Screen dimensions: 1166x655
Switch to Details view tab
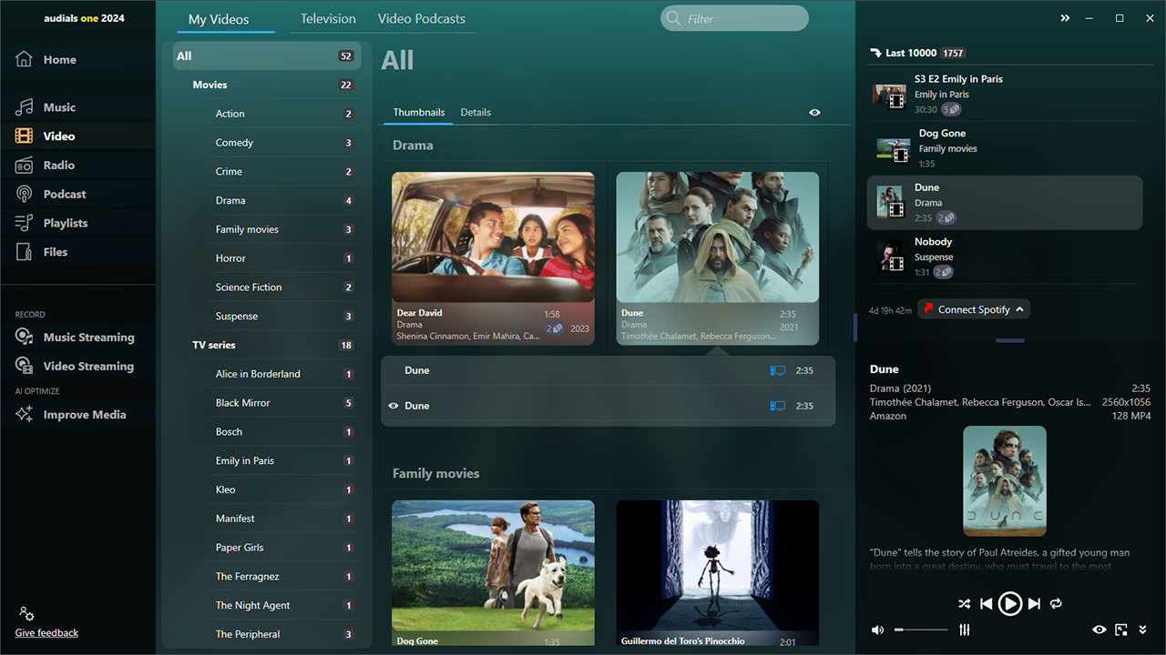pos(476,113)
